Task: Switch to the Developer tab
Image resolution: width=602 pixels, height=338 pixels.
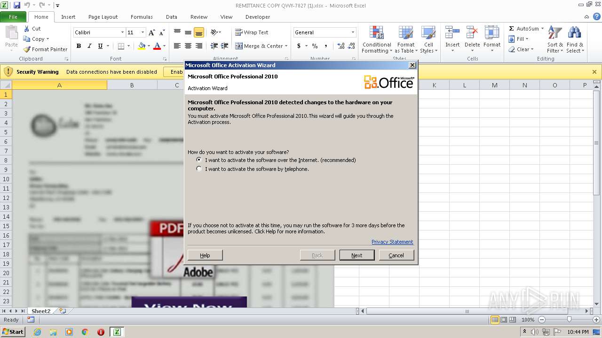Action: (x=258, y=17)
